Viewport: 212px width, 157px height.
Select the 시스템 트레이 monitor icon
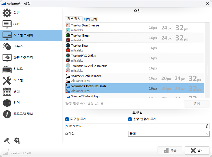click(7, 35)
